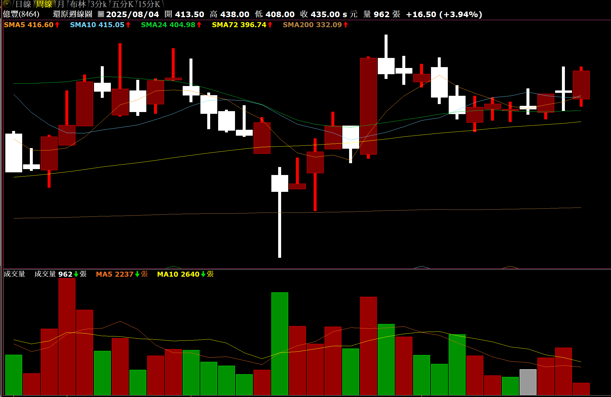The image size is (611, 397).
Task: Select the 周線 weekly chart tab
Action: (44, 4)
